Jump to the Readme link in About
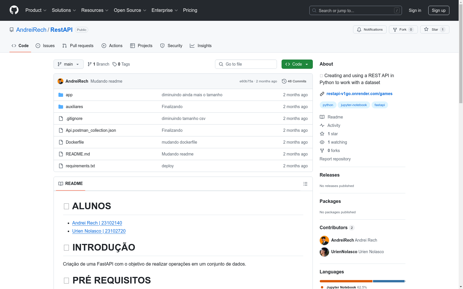463x289 pixels. click(x=331, y=117)
